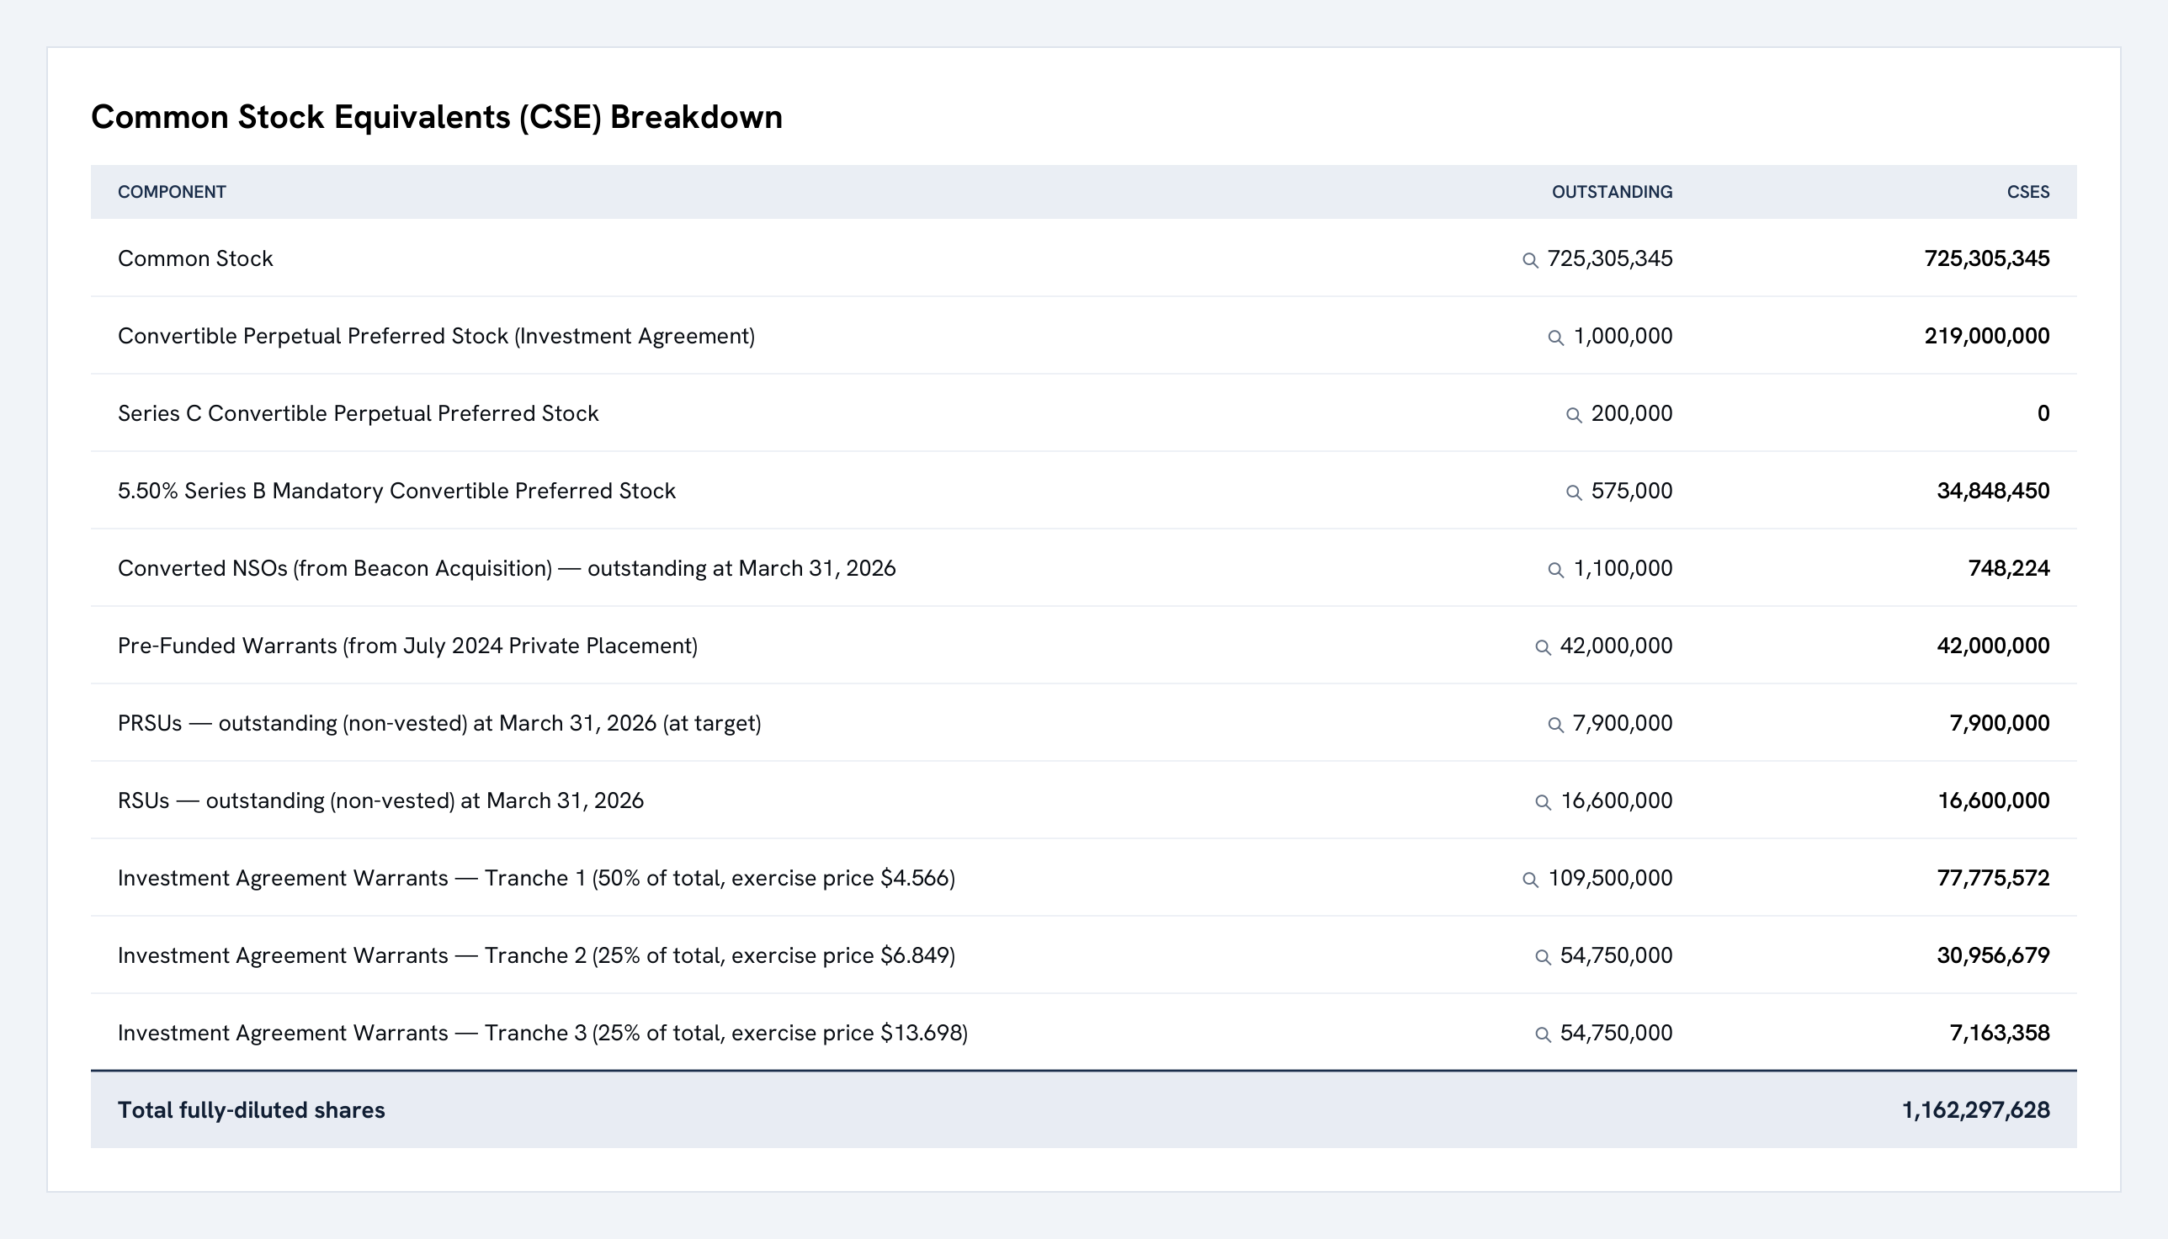Click the CSES column header
Image resolution: width=2168 pixels, height=1239 pixels.
pos(2027,192)
